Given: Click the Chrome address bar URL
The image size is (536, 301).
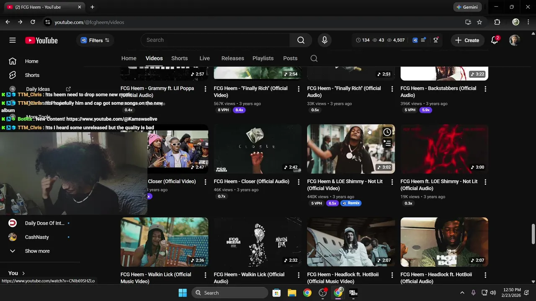Looking at the screenshot, I should pos(89,22).
